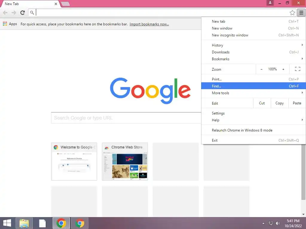The width and height of the screenshot is (306, 229).
Task: Click Import bookmarks now link
Action: click(149, 24)
